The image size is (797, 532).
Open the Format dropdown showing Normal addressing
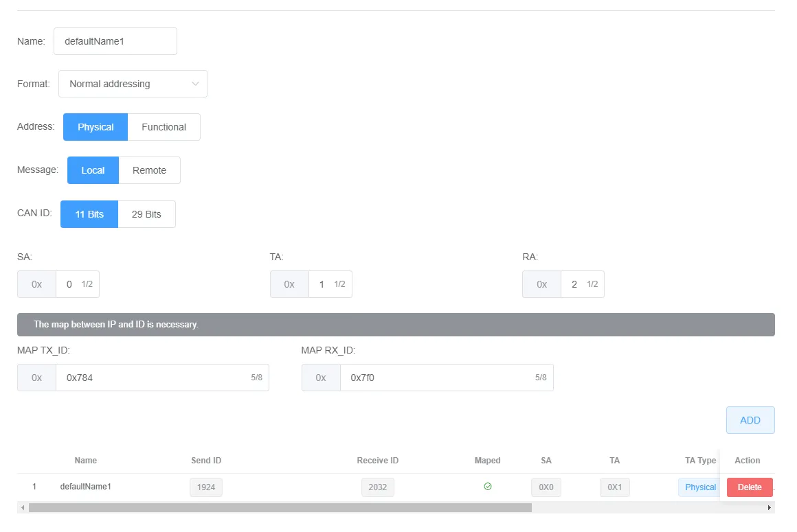pos(133,84)
